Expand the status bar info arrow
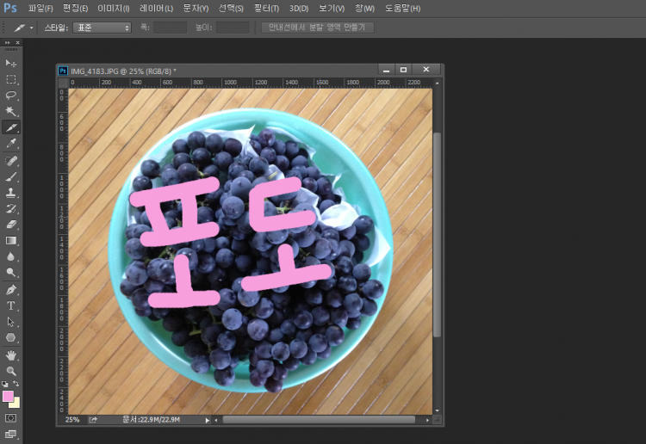Screen dimensions: 646x444 click(x=207, y=420)
